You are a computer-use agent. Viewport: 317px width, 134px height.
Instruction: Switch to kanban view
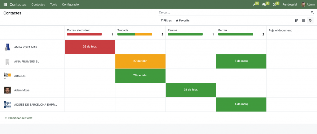pyautogui.click(x=297, y=20)
